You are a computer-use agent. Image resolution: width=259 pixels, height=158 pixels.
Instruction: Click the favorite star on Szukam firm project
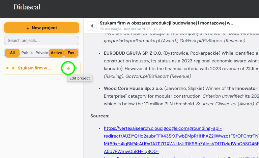click(13, 68)
